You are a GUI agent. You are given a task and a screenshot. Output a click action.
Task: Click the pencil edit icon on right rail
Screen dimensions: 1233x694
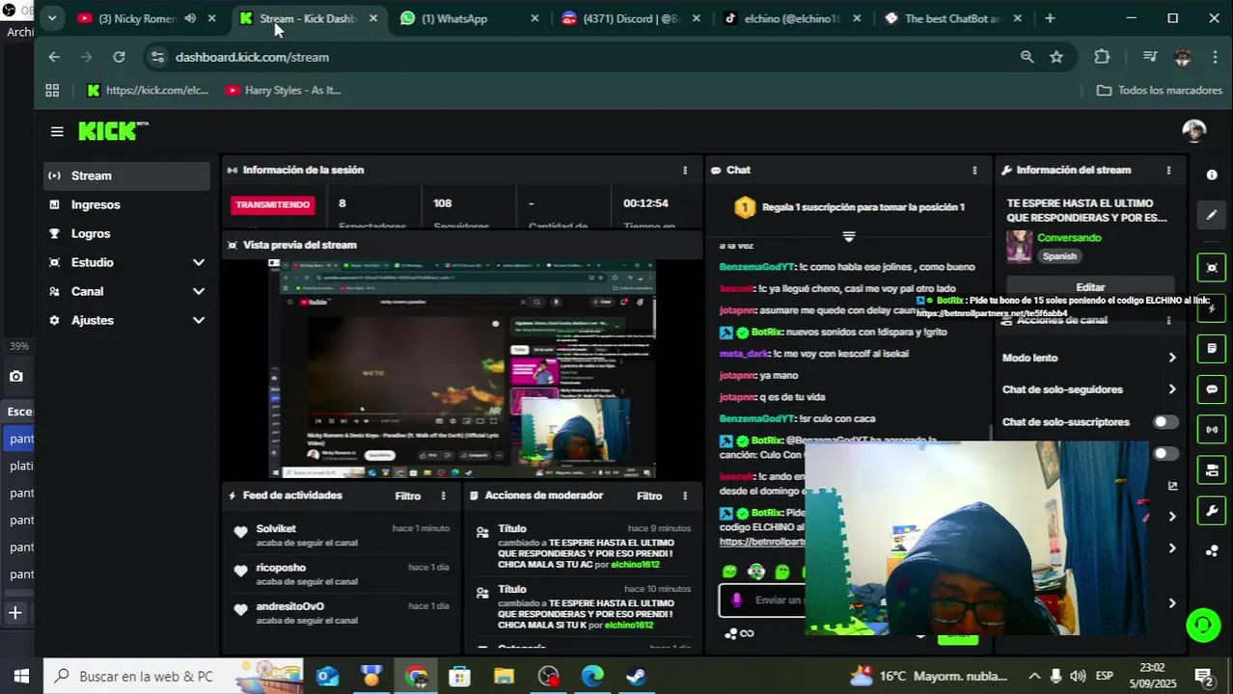pos(1212,215)
